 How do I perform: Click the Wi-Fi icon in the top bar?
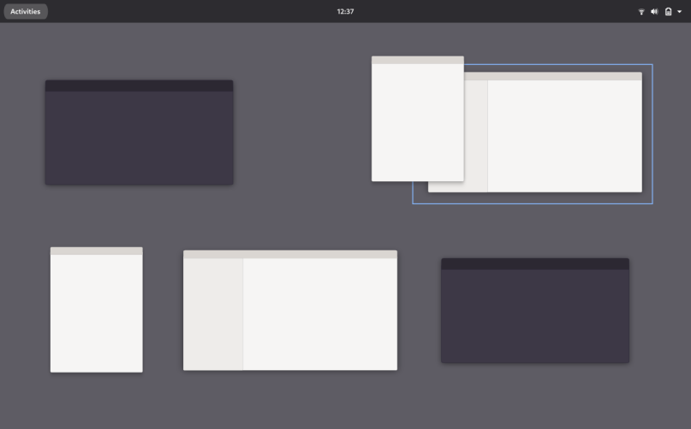click(x=641, y=12)
